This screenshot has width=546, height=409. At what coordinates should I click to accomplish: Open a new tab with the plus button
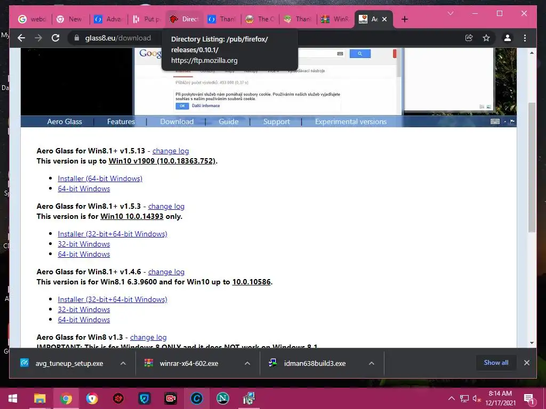click(404, 19)
